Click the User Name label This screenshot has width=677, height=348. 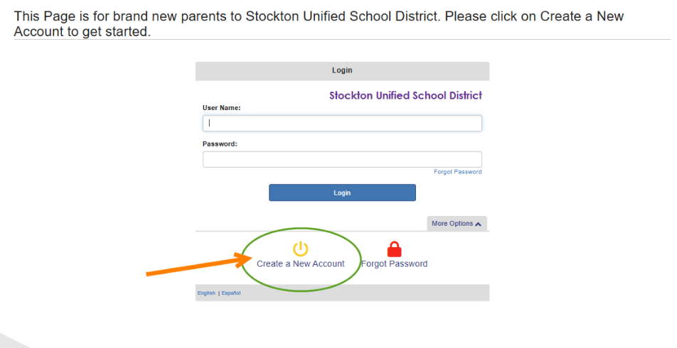pyautogui.click(x=222, y=108)
